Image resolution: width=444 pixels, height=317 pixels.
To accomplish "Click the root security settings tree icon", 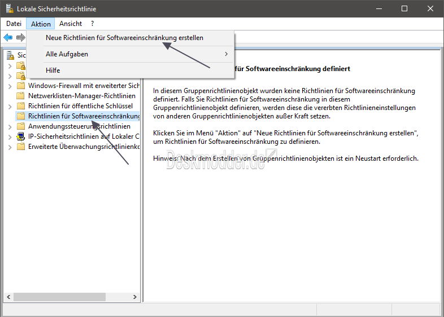I will (x=11, y=55).
